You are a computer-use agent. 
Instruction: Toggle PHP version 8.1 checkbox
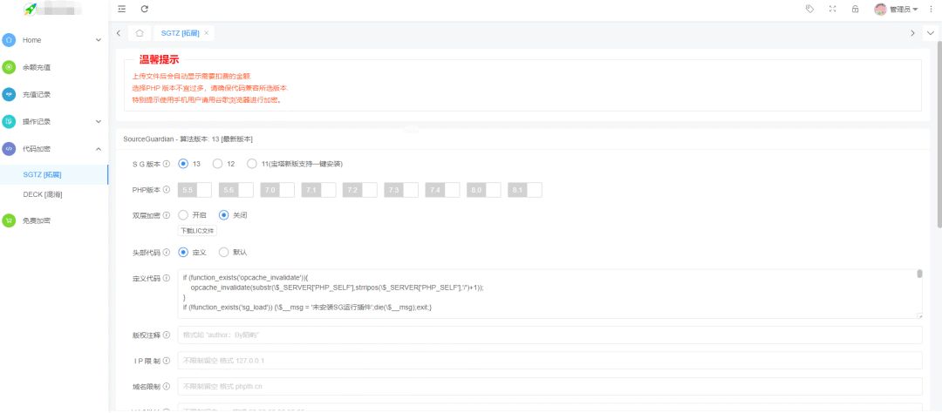[x=524, y=190]
